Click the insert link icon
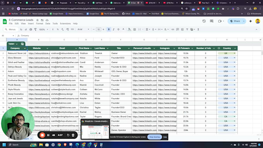The width and height of the screenshot is (263, 148). (x=172, y=29)
